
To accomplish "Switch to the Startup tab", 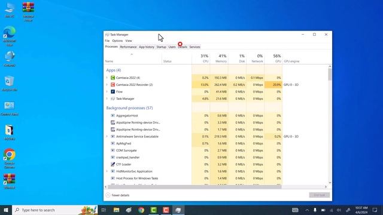I will pos(161,47).
